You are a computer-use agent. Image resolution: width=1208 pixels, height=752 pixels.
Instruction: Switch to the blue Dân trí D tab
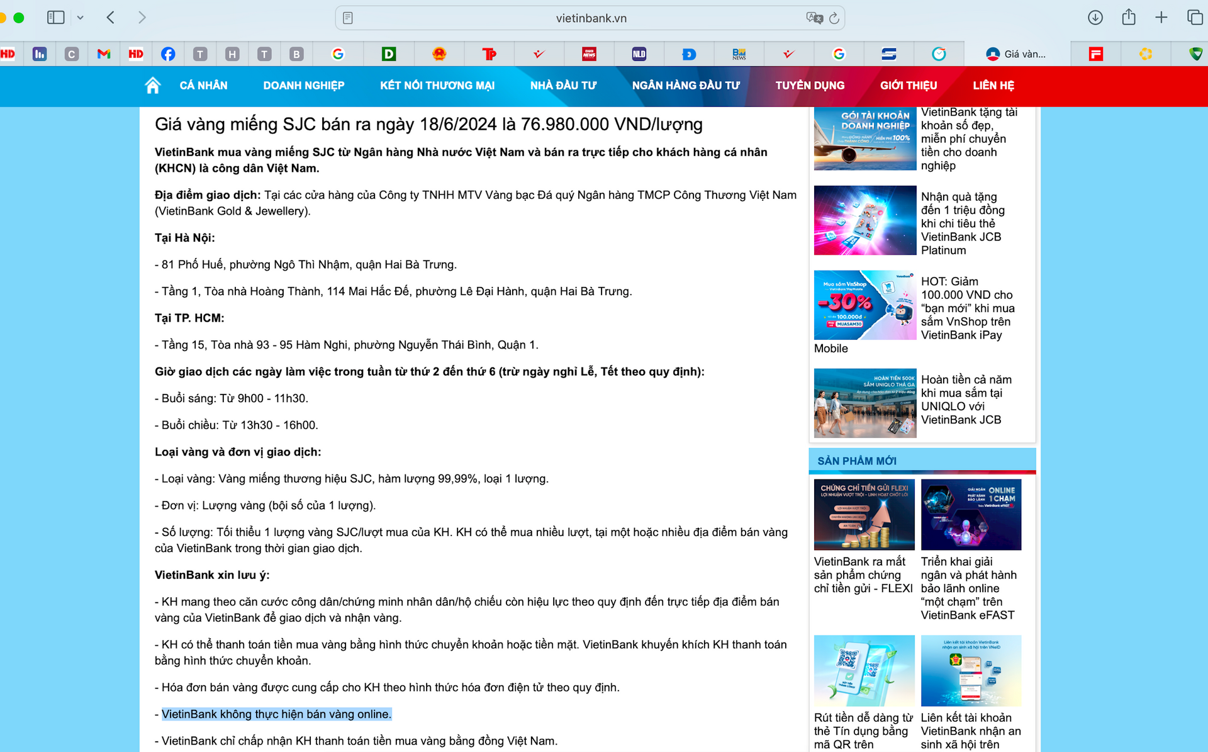(x=689, y=54)
